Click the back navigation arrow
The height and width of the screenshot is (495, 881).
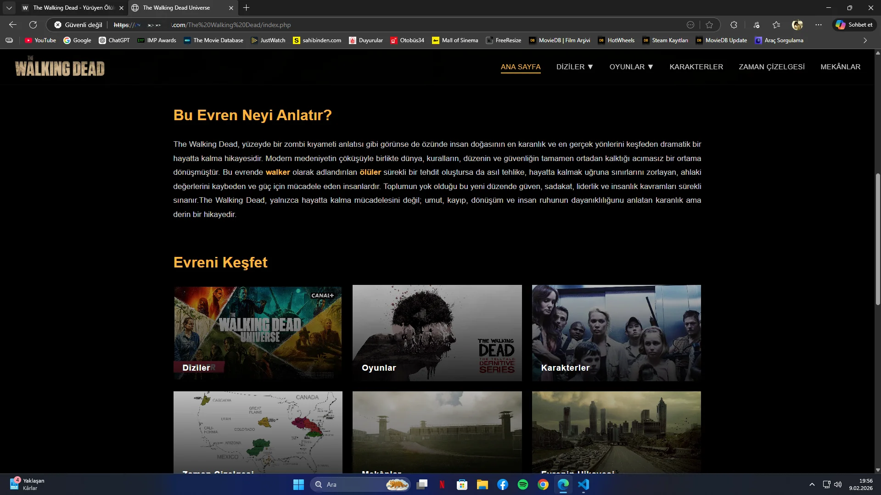[x=13, y=25]
